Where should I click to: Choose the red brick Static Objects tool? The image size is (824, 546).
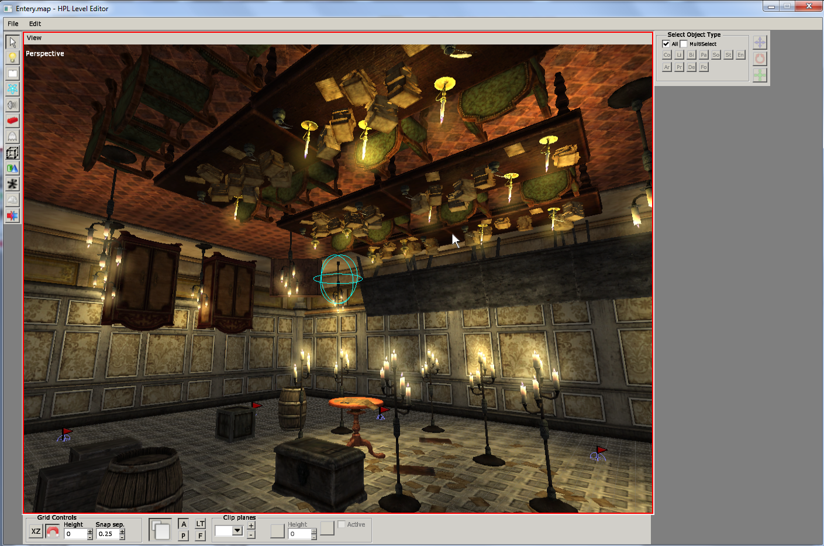(12, 121)
